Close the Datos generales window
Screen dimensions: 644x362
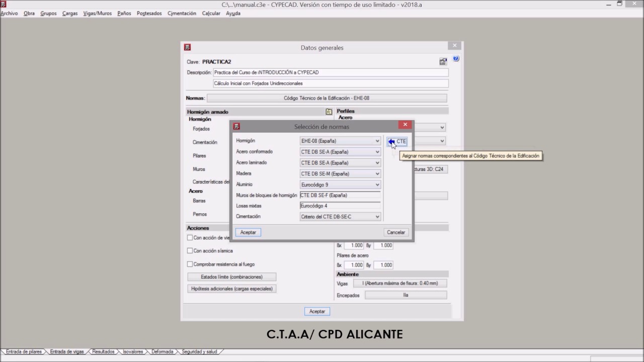454,45
